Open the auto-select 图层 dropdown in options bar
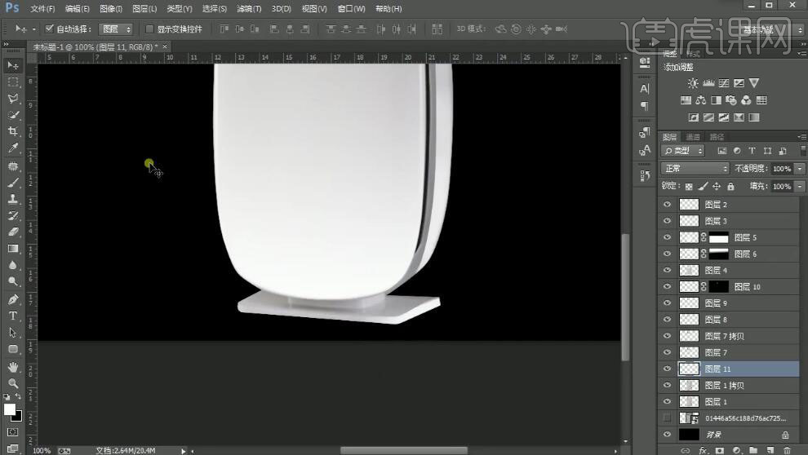808x455 pixels. coord(116,29)
